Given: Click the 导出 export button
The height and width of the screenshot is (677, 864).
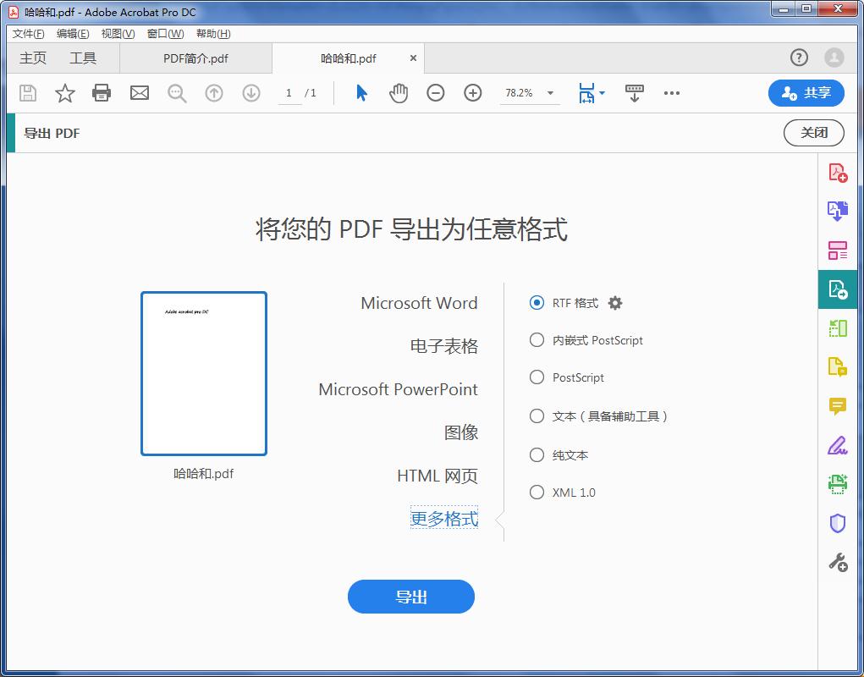Looking at the screenshot, I should point(410,597).
